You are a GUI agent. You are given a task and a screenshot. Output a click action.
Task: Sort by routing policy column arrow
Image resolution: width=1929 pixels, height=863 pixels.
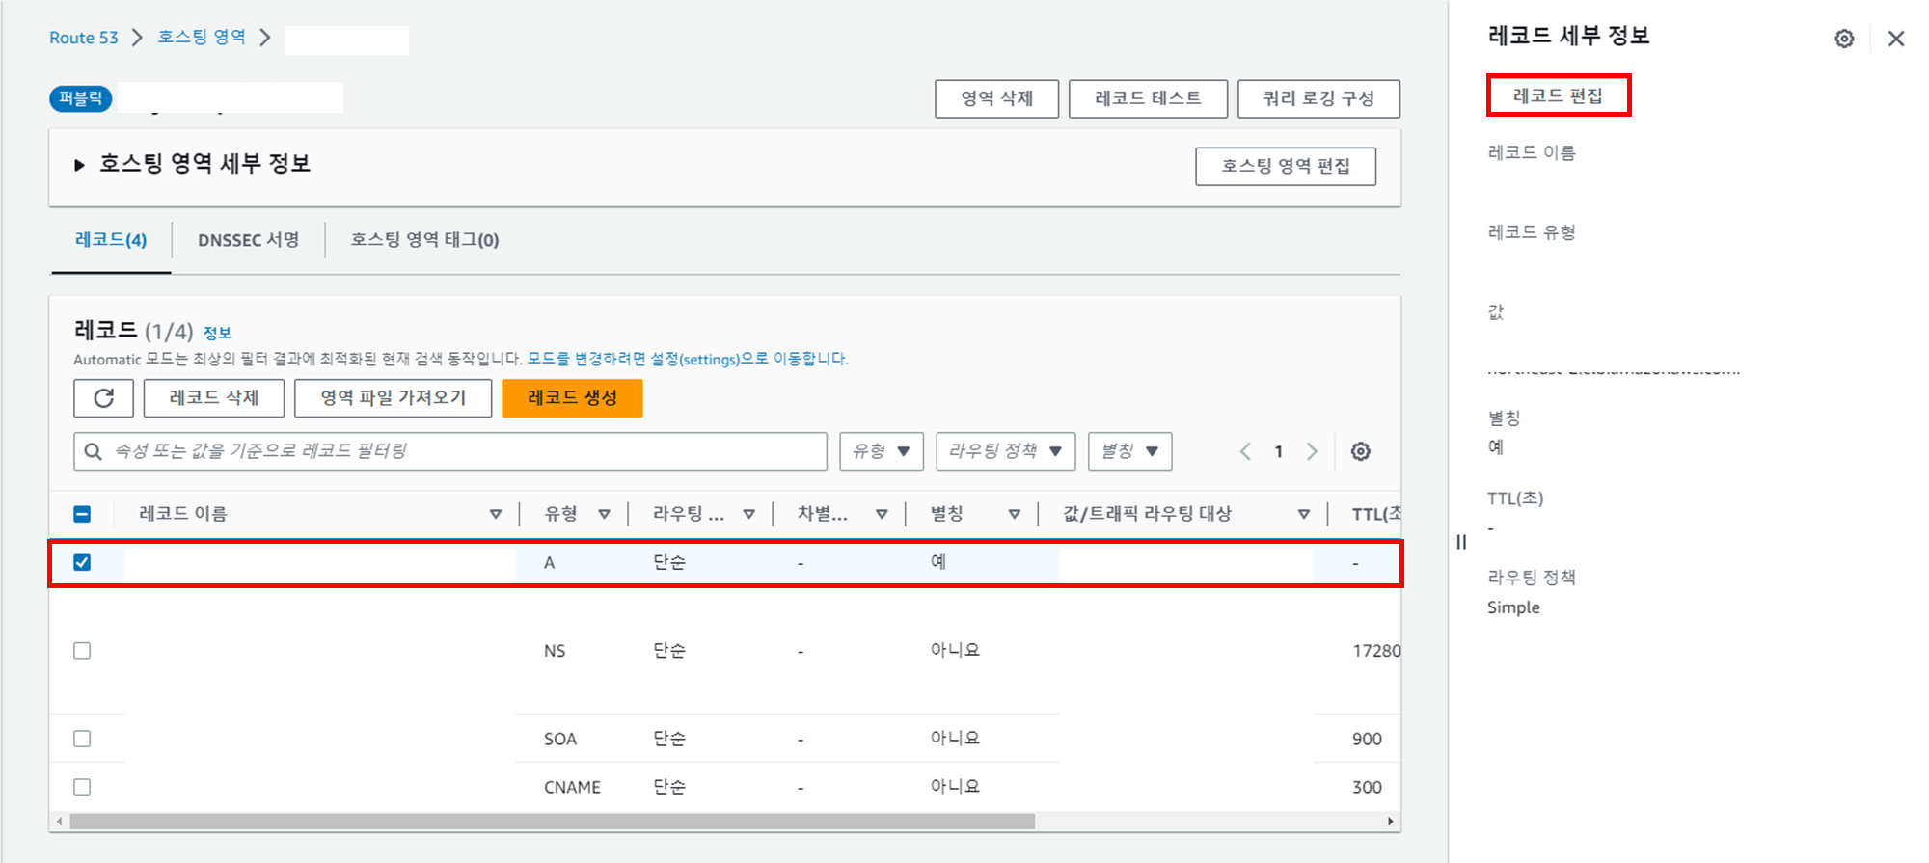click(749, 514)
